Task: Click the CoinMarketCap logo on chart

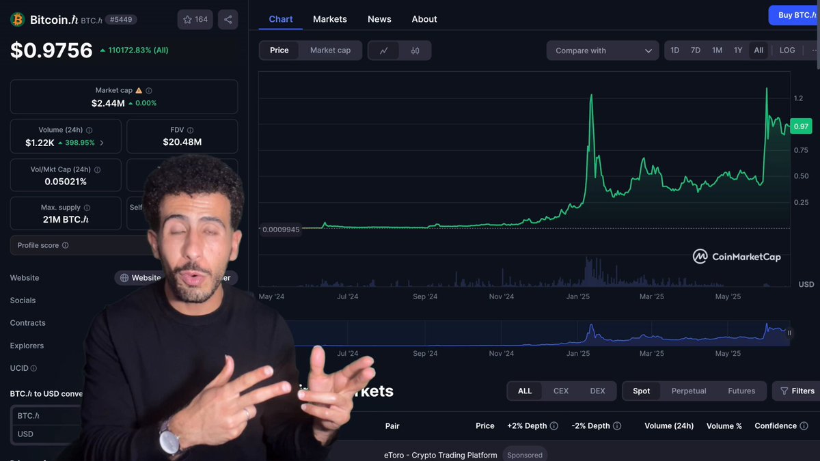Action: coord(737,257)
